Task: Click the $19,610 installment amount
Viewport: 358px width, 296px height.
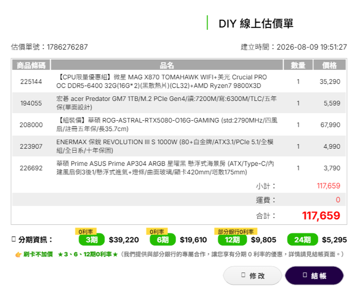Action: click(193, 240)
